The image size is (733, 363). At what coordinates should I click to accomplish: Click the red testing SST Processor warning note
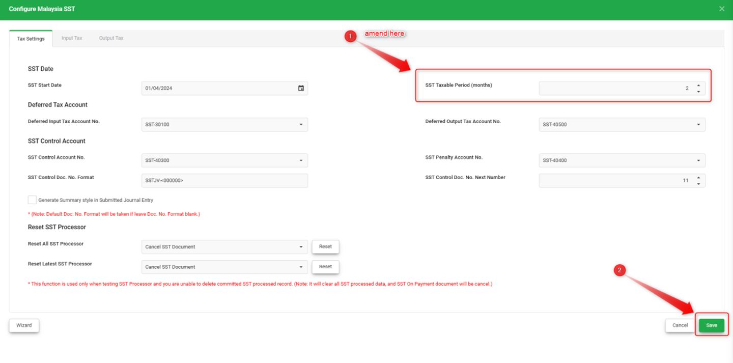tap(260, 284)
